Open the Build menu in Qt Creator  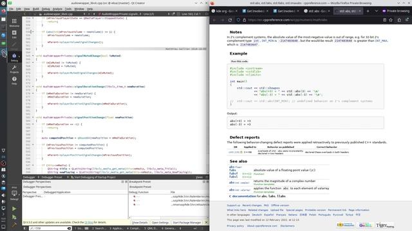coord(36,9)
